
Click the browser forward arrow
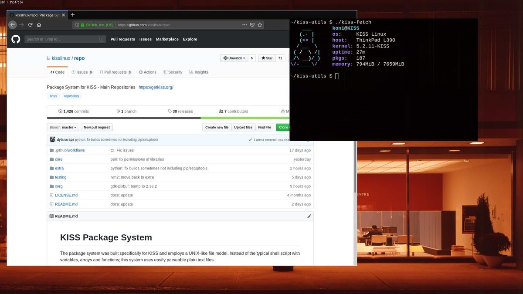tap(22, 25)
